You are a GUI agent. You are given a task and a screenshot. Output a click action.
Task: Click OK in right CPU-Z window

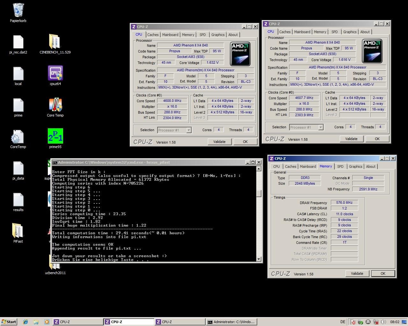[x=377, y=139]
